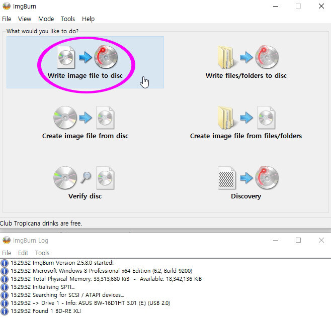Click the Create image file from disc icon
The width and height of the screenshot is (331, 323).
tap(84, 118)
